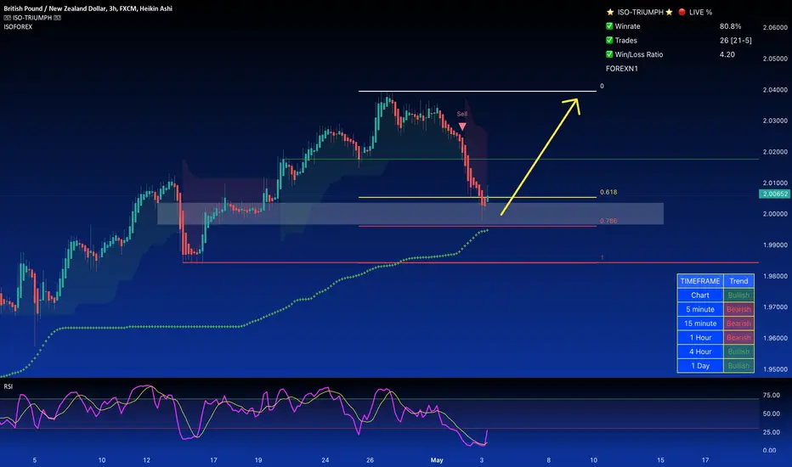
Task: Click the current price tag 2.00652
Action: point(775,194)
